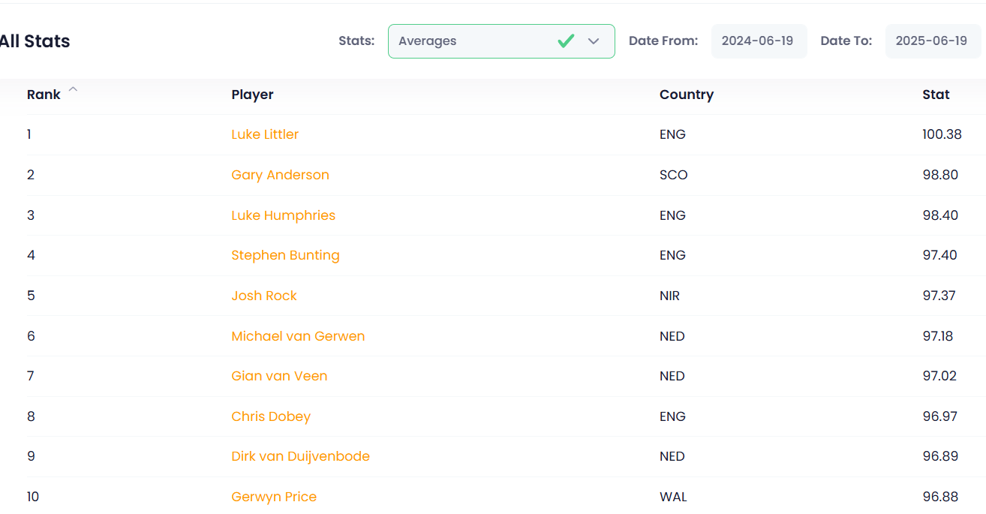Click the Date From field
The height and width of the screenshot is (514, 986).
[x=758, y=41]
